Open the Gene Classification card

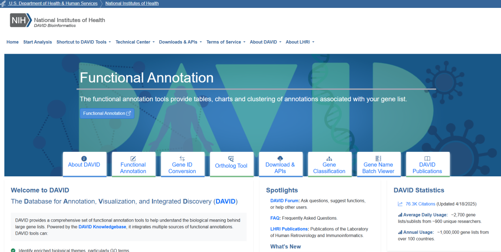330,164
